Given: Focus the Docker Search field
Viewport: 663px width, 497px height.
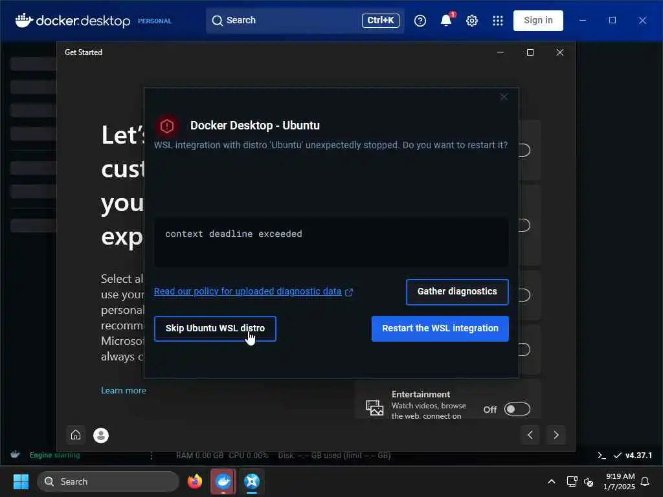Looking at the screenshot, I should tap(304, 20).
